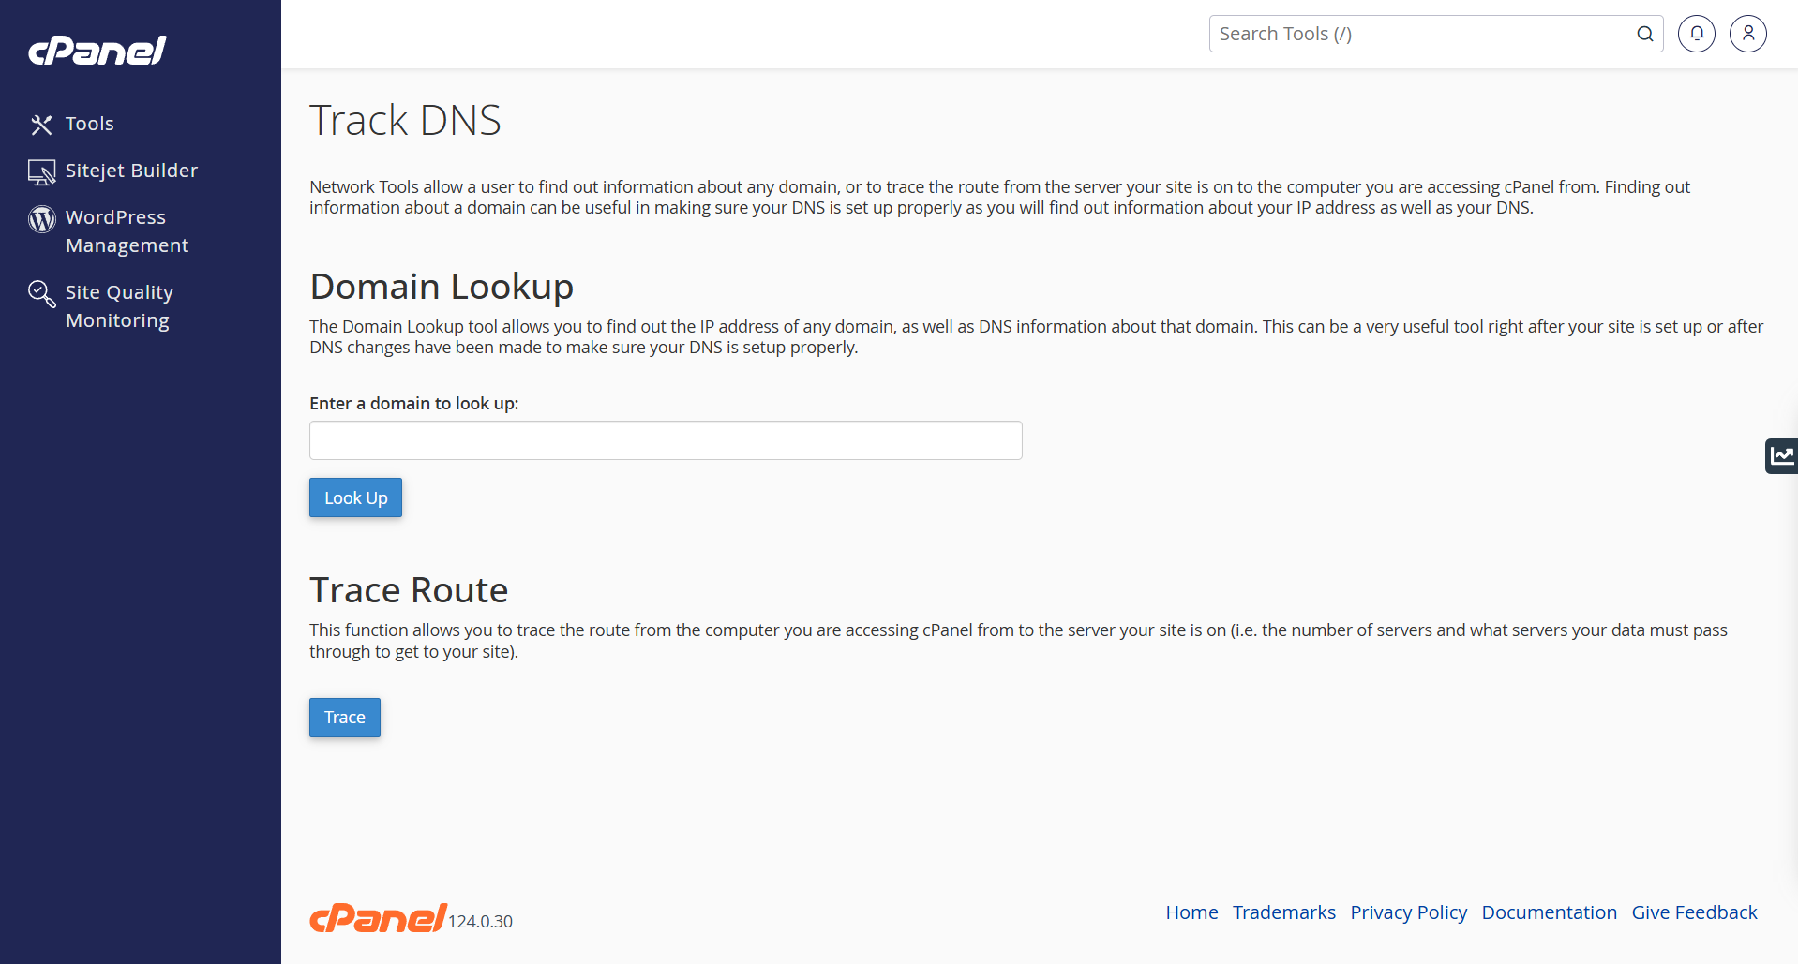Viewport: 1798px width, 964px height.
Task: Open the user account icon
Action: (x=1748, y=34)
